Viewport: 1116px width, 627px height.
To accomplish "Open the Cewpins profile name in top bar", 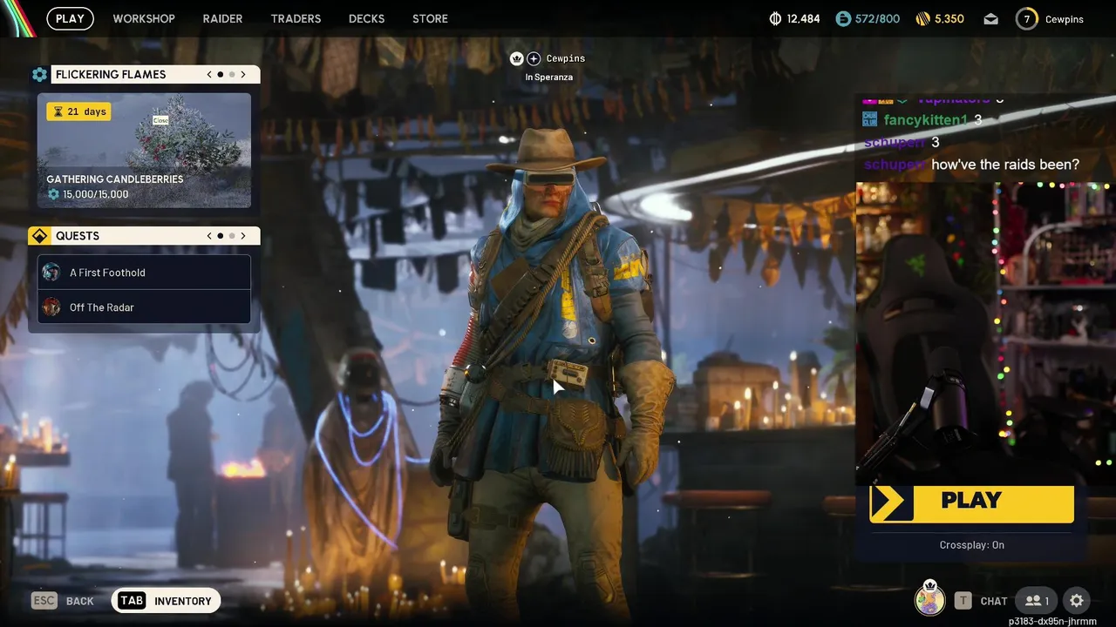I will point(1065,19).
